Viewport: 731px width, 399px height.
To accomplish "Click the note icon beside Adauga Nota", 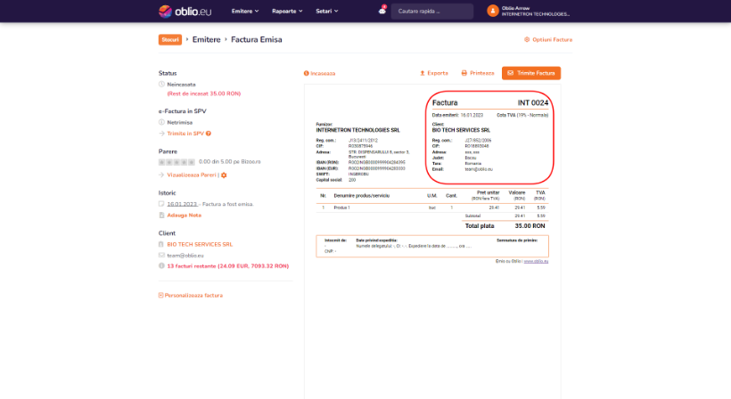I will (x=161, y=216).
